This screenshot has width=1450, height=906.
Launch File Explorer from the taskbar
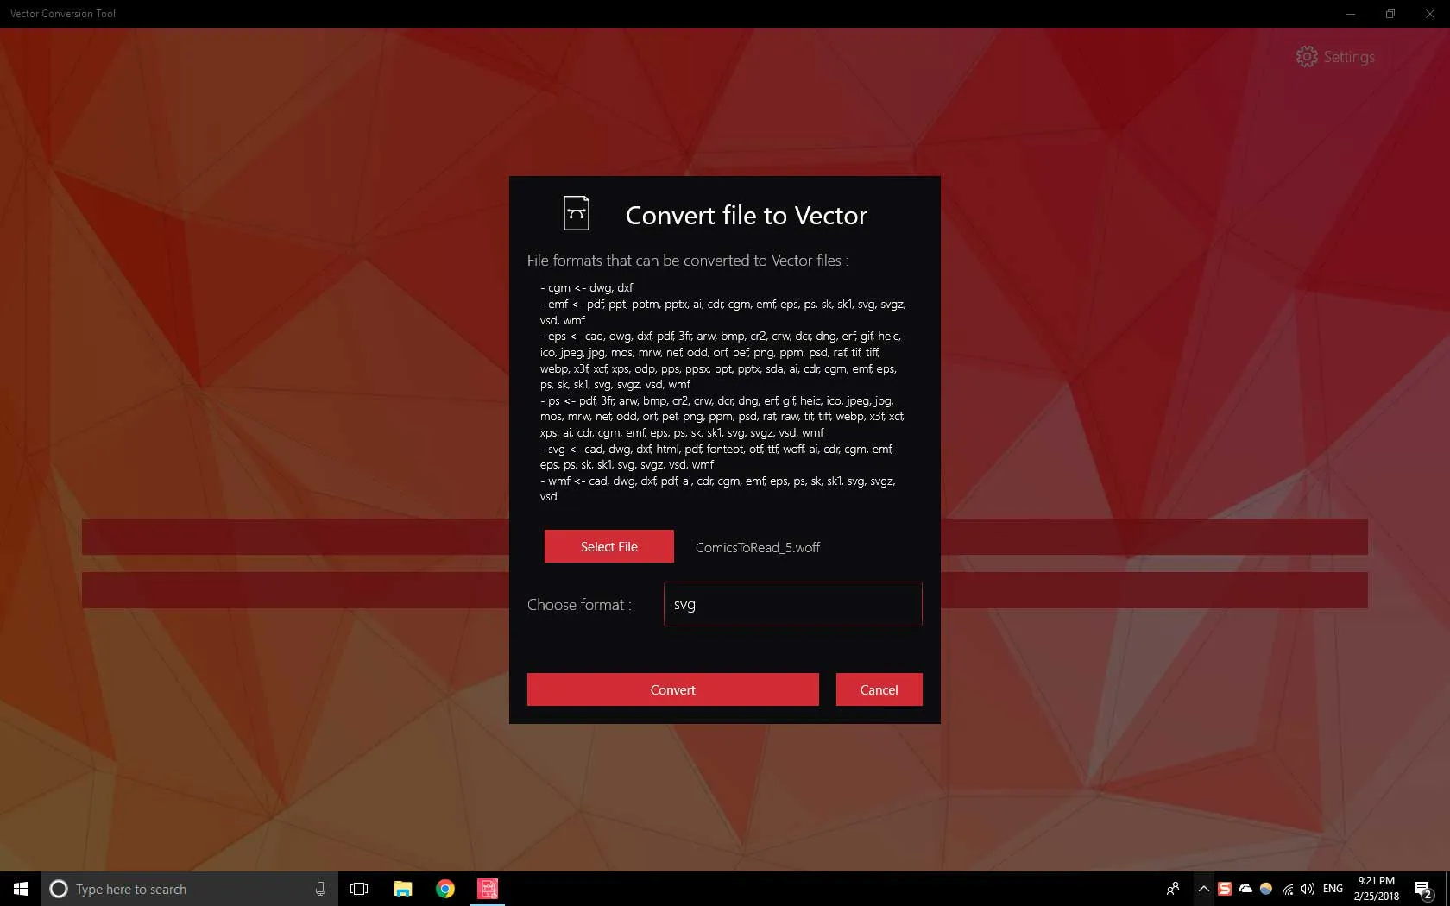point(402,889)
